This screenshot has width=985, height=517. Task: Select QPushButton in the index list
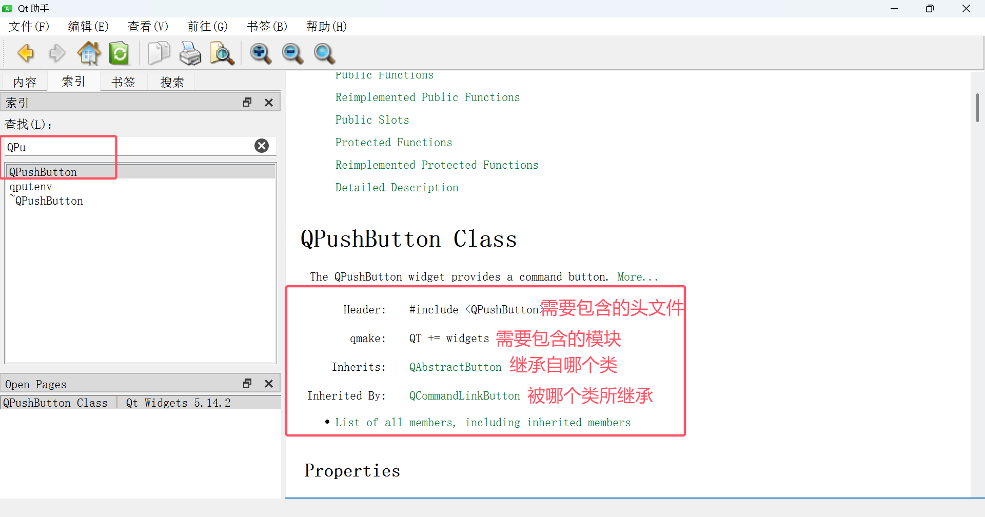coord(141,172)
